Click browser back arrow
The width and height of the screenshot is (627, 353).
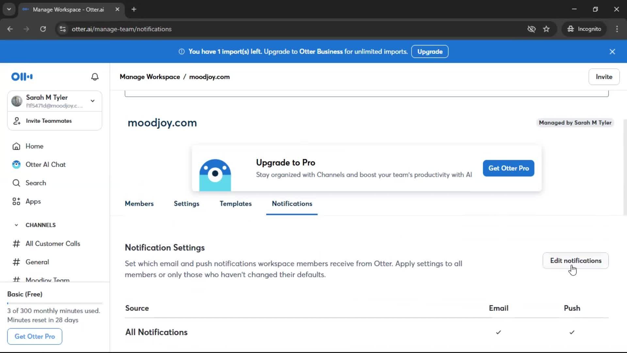point(10,29)
